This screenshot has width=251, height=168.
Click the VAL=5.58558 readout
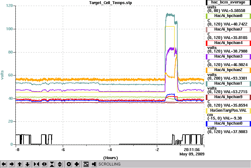pos(233,11)
